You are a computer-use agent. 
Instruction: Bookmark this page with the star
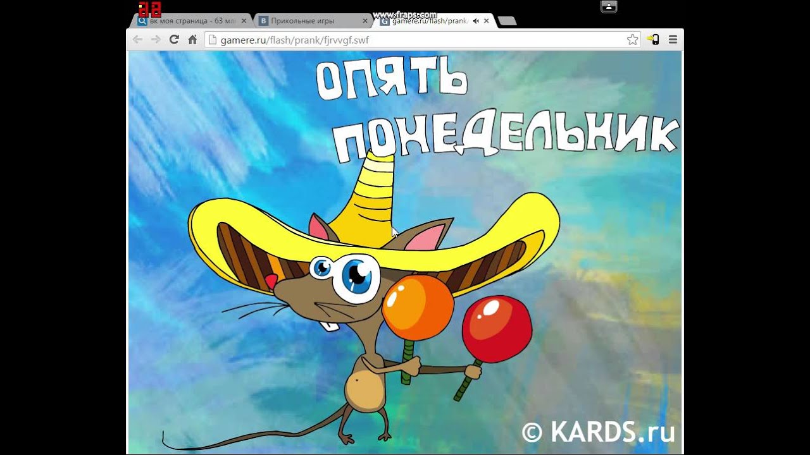point(632,40)
